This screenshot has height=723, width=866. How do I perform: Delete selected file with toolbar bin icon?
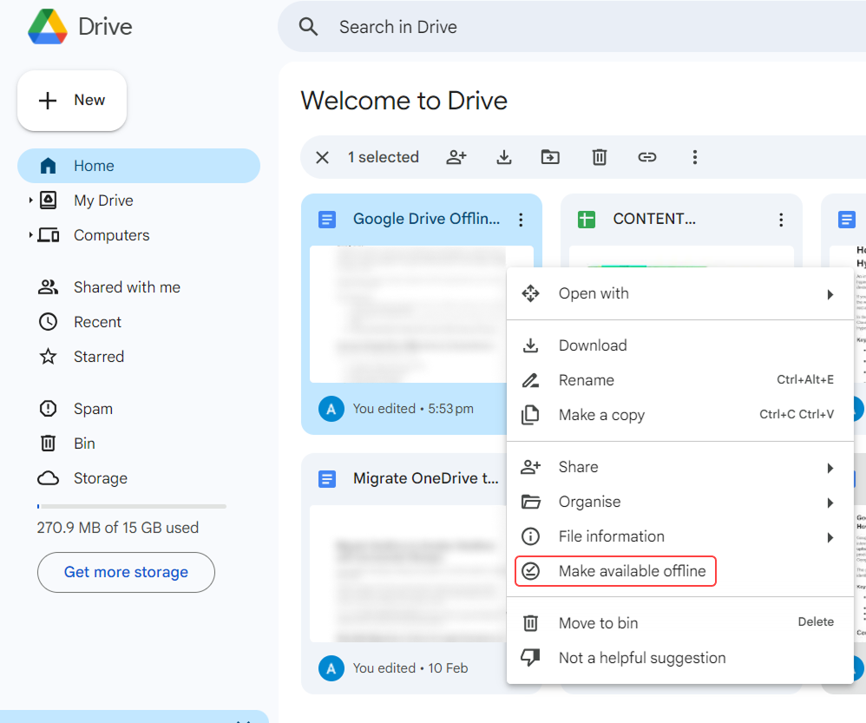599,157
